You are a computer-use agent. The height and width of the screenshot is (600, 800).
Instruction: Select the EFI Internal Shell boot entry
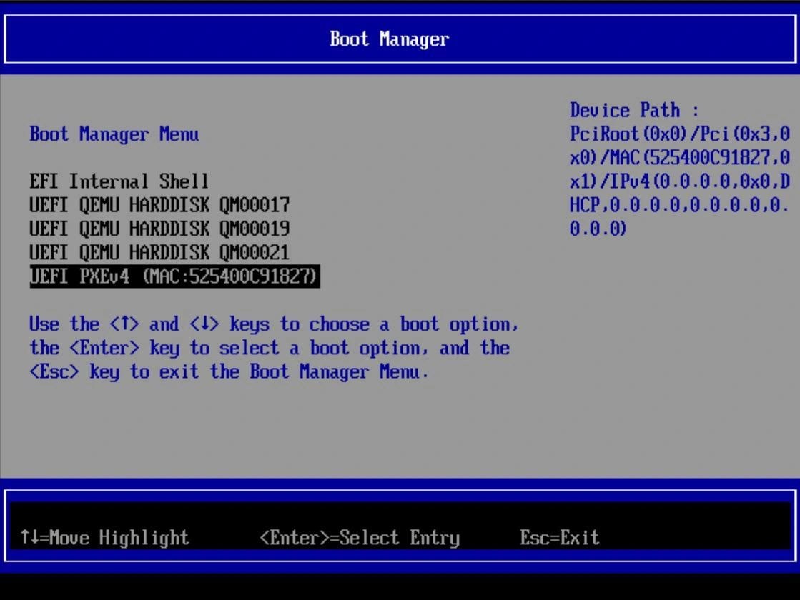click(119, 181)
